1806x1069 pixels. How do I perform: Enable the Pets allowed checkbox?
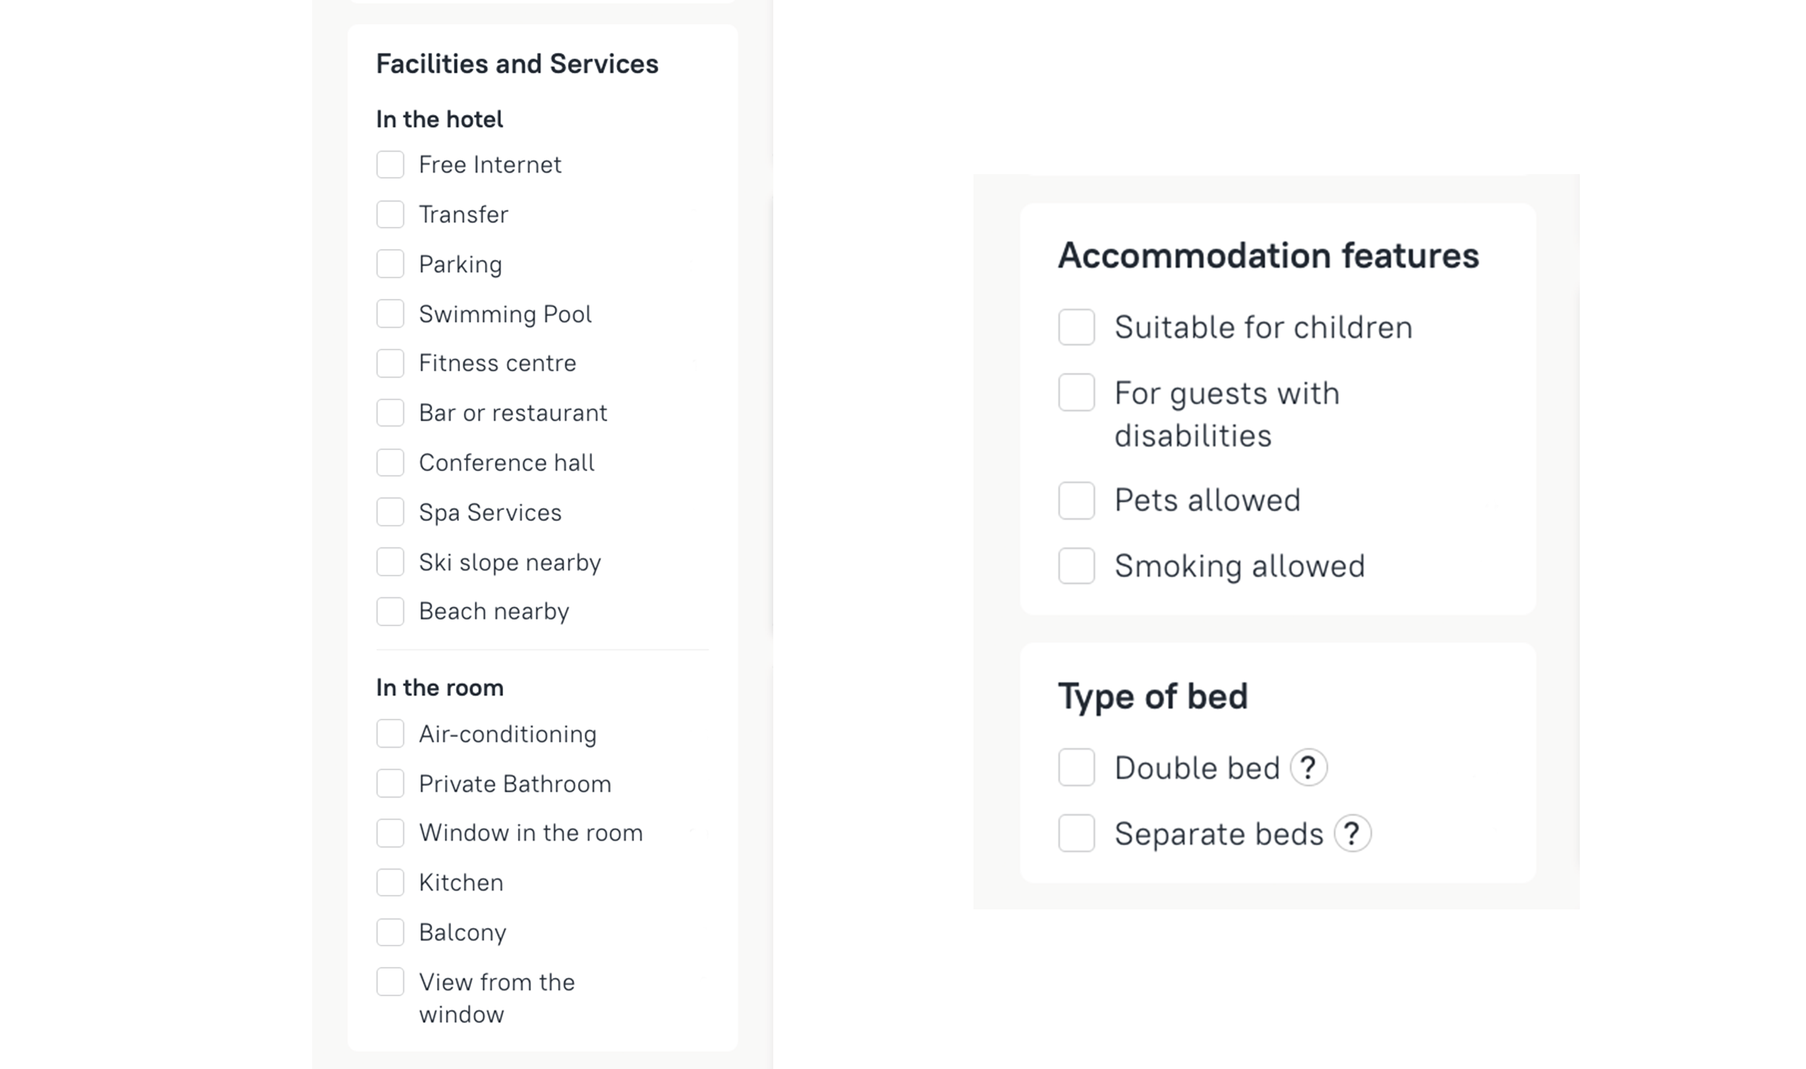1076,501
